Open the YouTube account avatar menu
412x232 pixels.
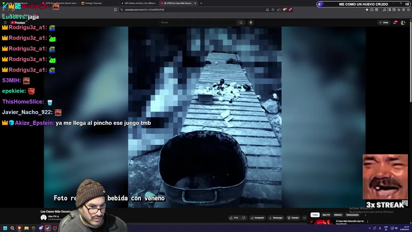coord(403,23)
